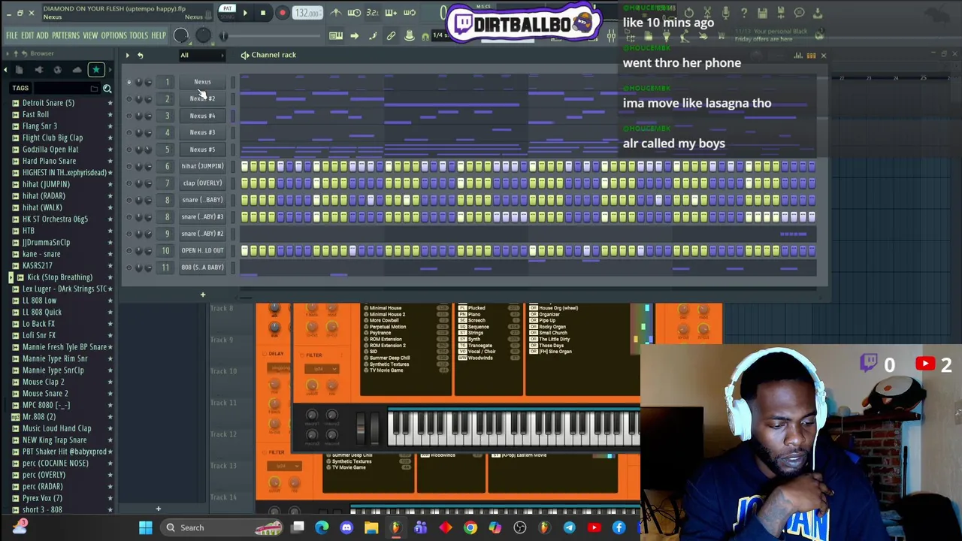Open the OPTIONS menu
Screen dimensions: 962x541
click(x=114, y=35)
